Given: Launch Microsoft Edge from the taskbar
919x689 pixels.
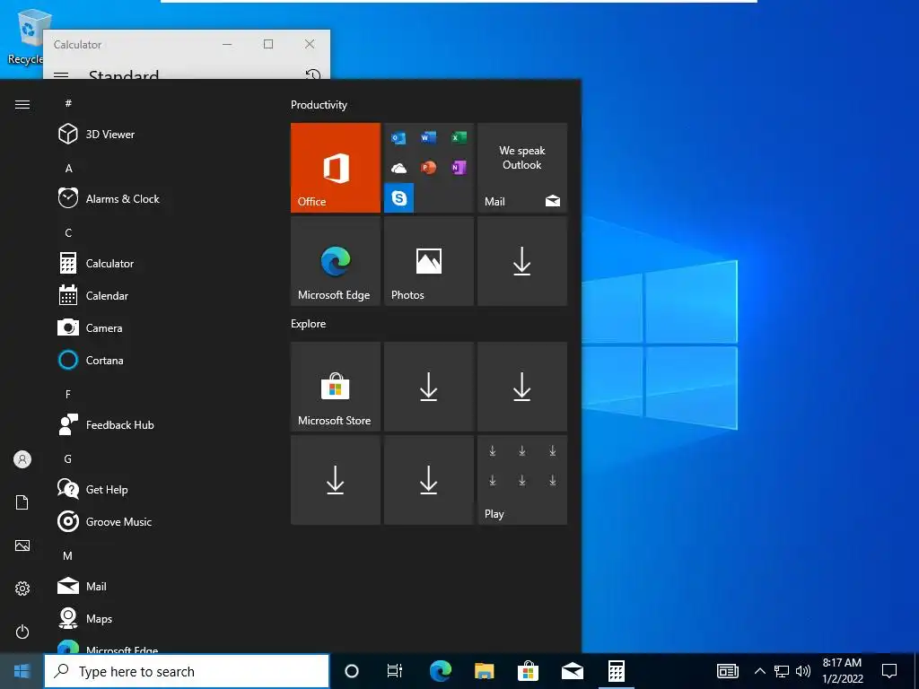Looking at the screenshot, I should pyautogui.click(x=440, y=671).
